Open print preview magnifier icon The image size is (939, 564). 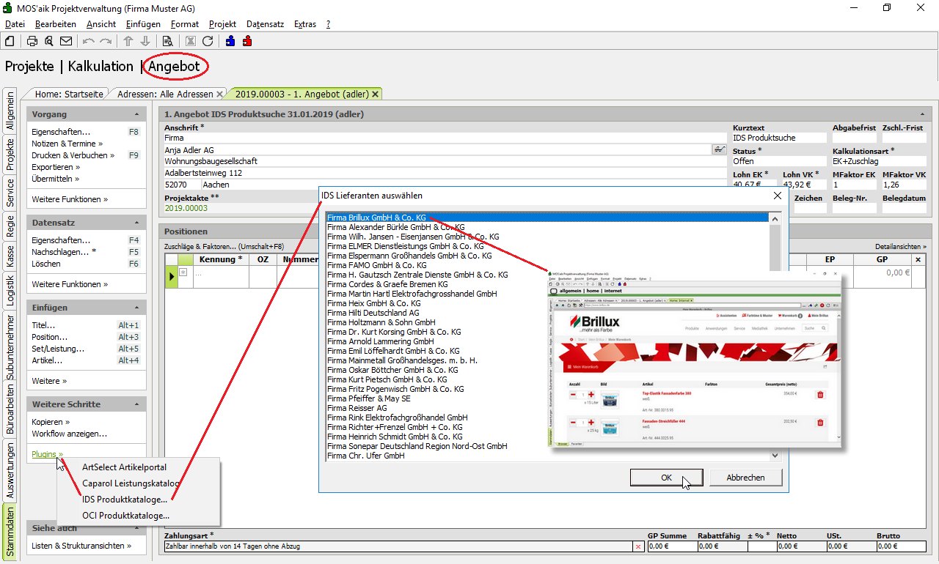(48, 41)
